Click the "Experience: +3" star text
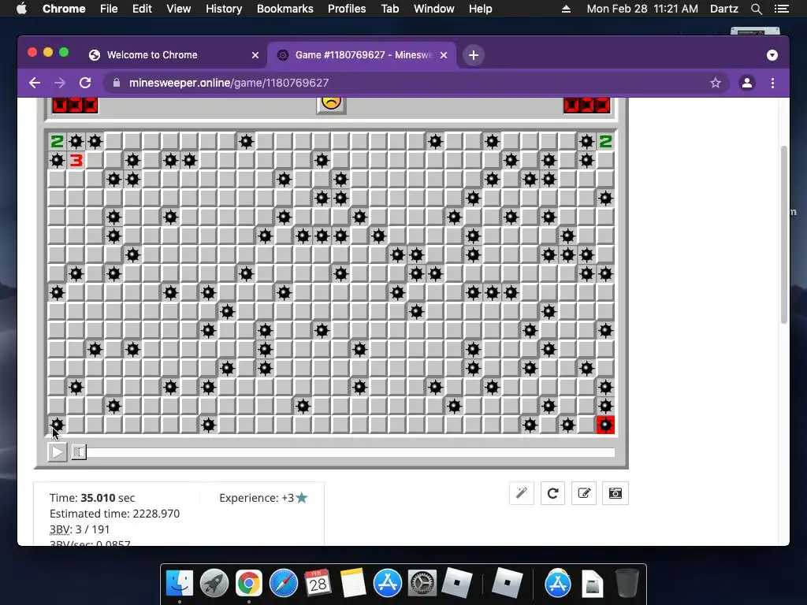Viewport: 807px width, 605px height. pyautogui.click(x=263, y=498)
